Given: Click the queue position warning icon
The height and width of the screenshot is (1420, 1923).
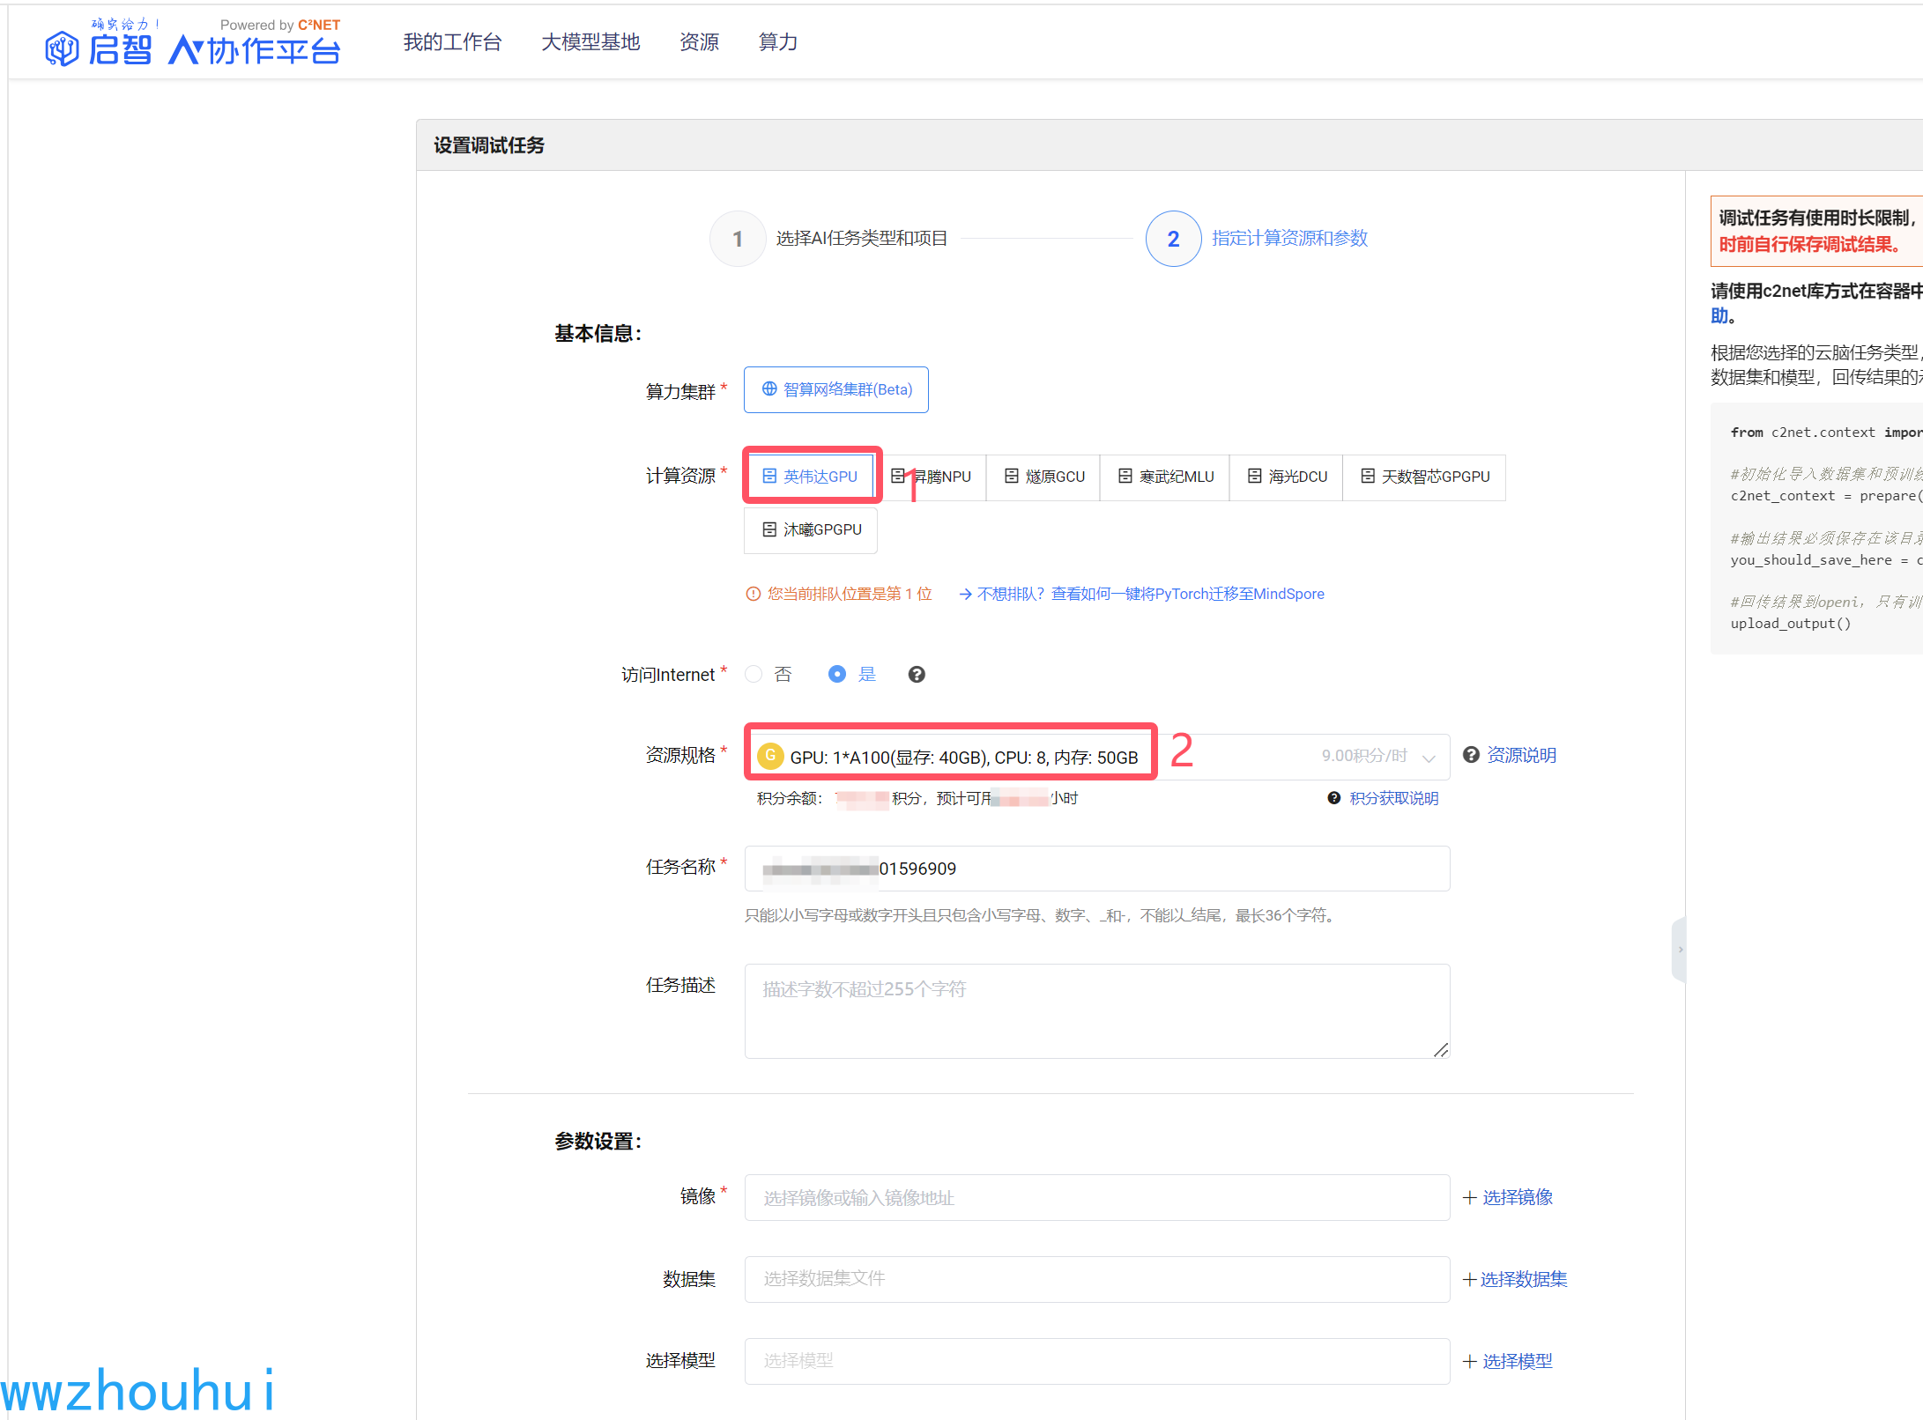Looking at the screenshot, I should pyautogui.click(x=754, y=595).
